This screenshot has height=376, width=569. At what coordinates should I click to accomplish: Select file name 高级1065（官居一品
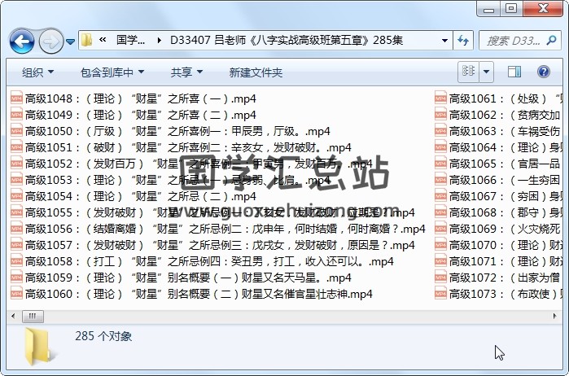coord(506,164)
